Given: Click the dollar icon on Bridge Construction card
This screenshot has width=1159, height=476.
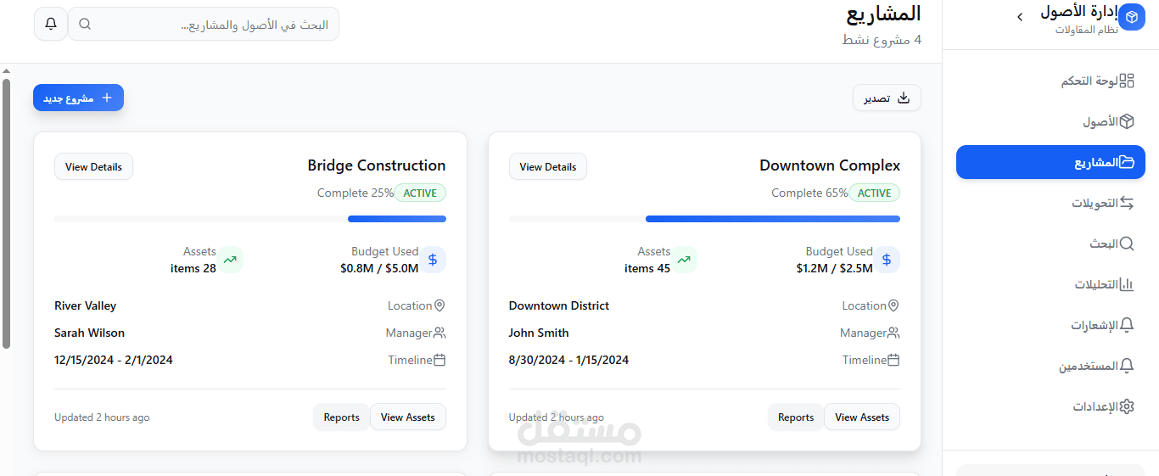Looking at the screenshot, I should [x=433, y=260].
